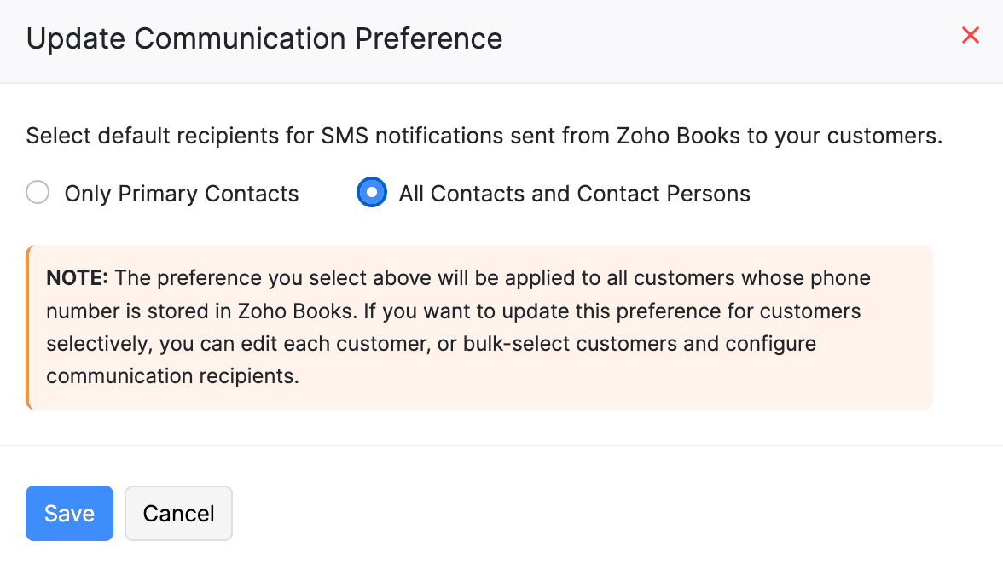This screenshot has width=1003, height=570.
Task: Click the All Contacts and Contact Persons label
Action: 574,193
